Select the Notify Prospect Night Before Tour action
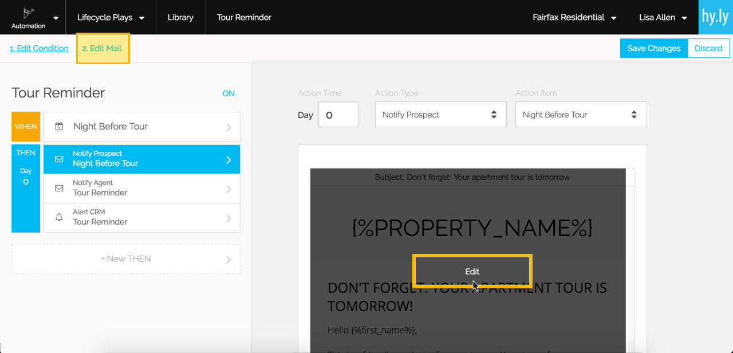Screen dimensions: 733x353 (x=141, y=159)
